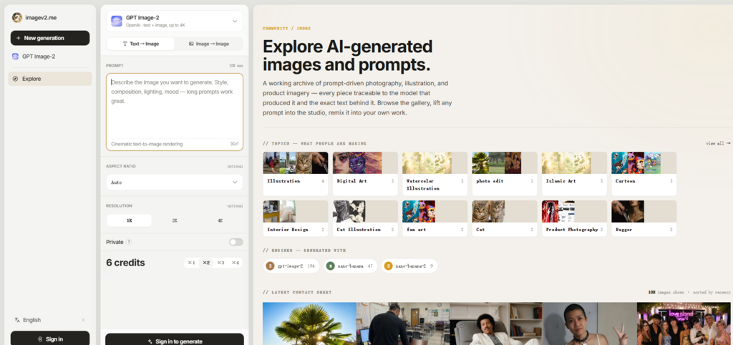Click the nano-banana engine badge icon
This screenshot has width=733, height=345.
coord(331,266)
